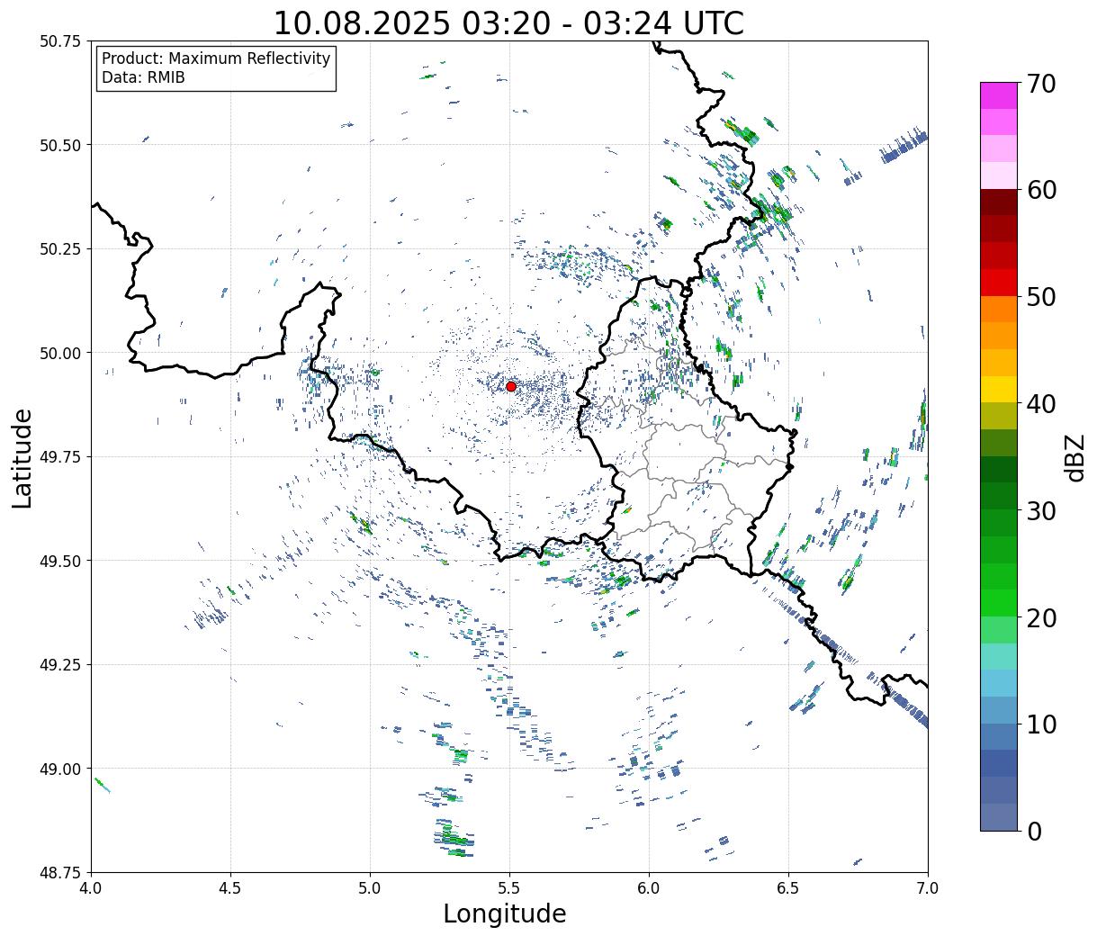Click the latitude tick label 49.50

(60, 561)
